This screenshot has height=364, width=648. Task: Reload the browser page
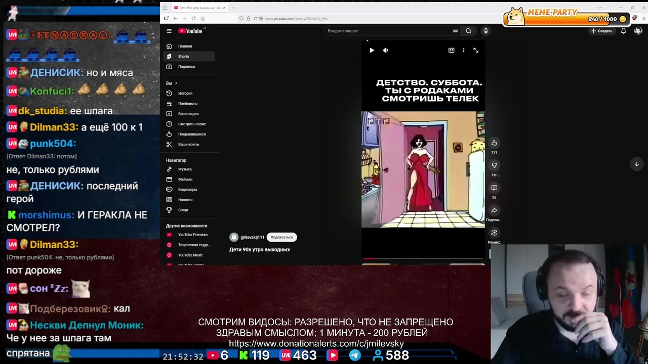[x=193, y=18]
